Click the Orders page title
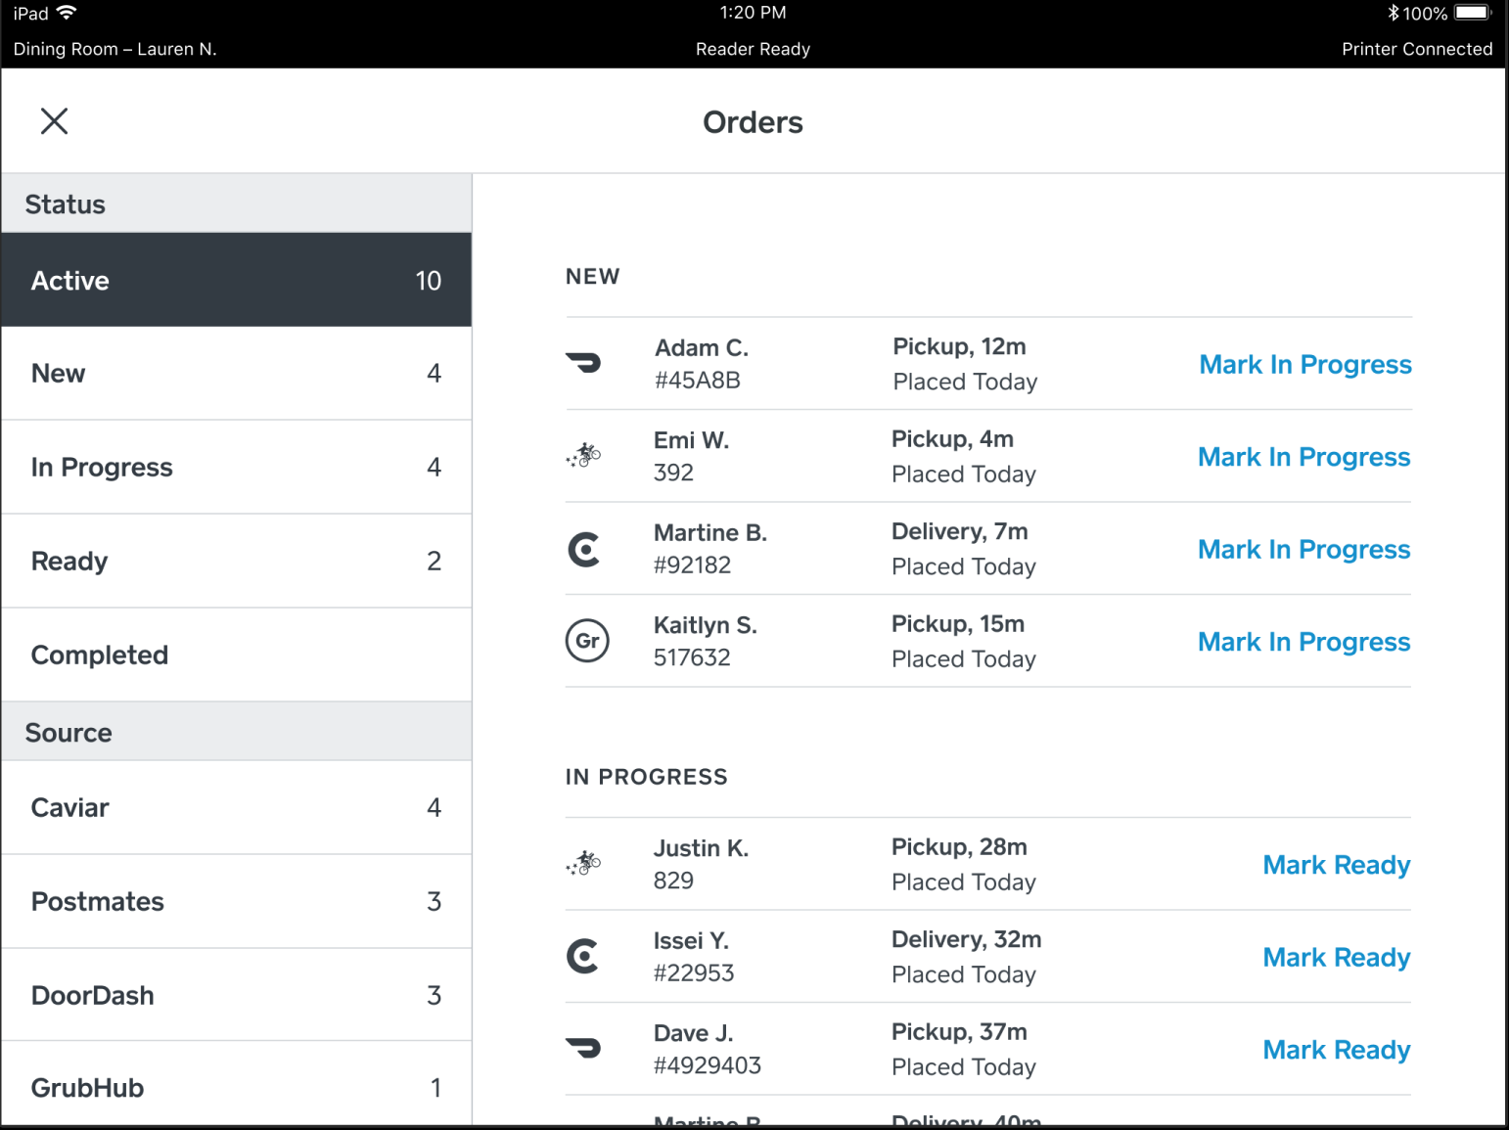Image resolution: width=1509 pixels, height=1130 pixels. click(x=753, y=122)
